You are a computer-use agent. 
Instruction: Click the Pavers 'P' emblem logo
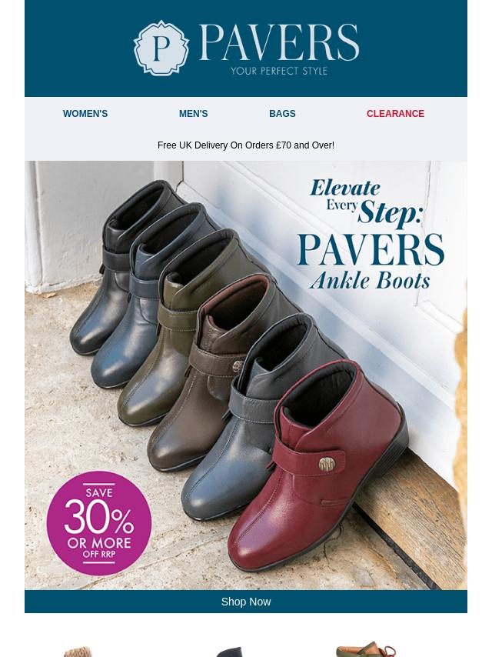pos(161,48)
